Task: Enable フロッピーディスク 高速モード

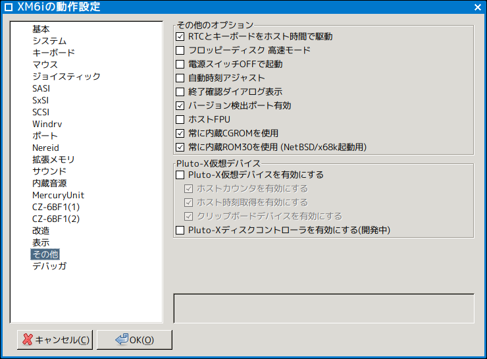Action: coord(180,50)
